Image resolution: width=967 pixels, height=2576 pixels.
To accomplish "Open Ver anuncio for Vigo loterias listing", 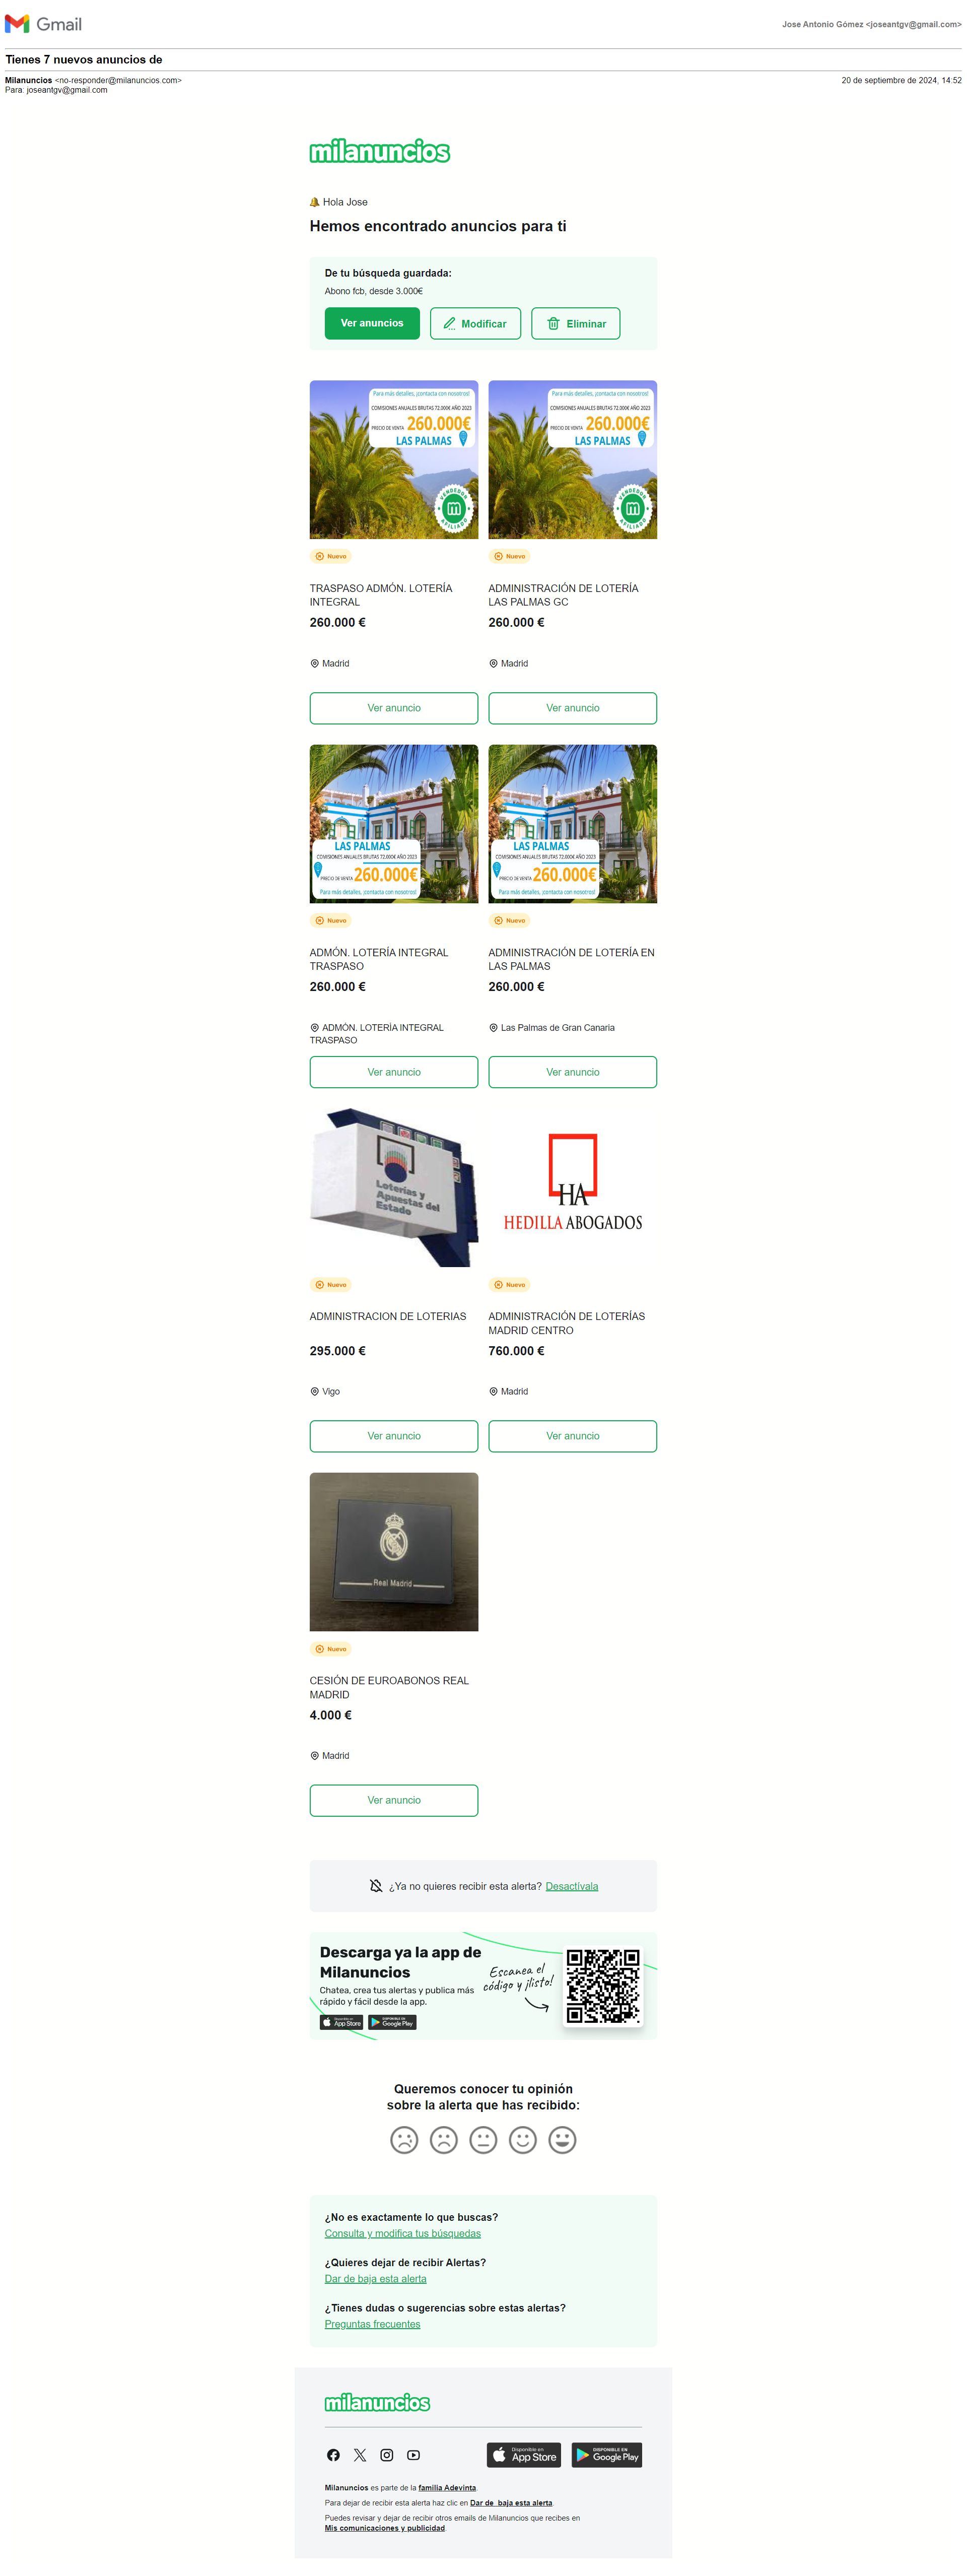I will coord(394,1435).
